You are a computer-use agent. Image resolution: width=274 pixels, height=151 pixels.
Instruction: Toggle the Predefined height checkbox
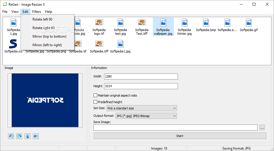click(96, 102)
